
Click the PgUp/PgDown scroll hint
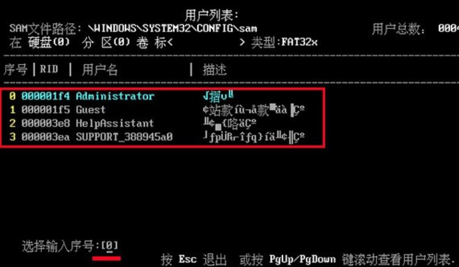point(302,260)
